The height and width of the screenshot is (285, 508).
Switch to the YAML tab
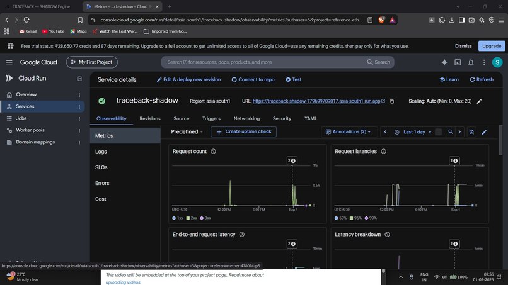pos(310,118)
